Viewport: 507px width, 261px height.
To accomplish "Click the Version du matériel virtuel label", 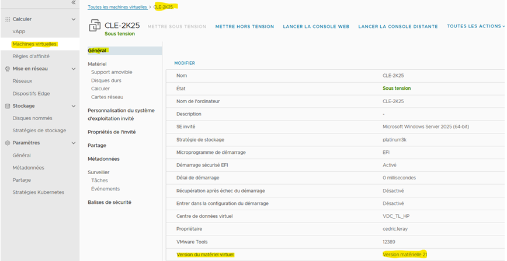I will point(205,255).
